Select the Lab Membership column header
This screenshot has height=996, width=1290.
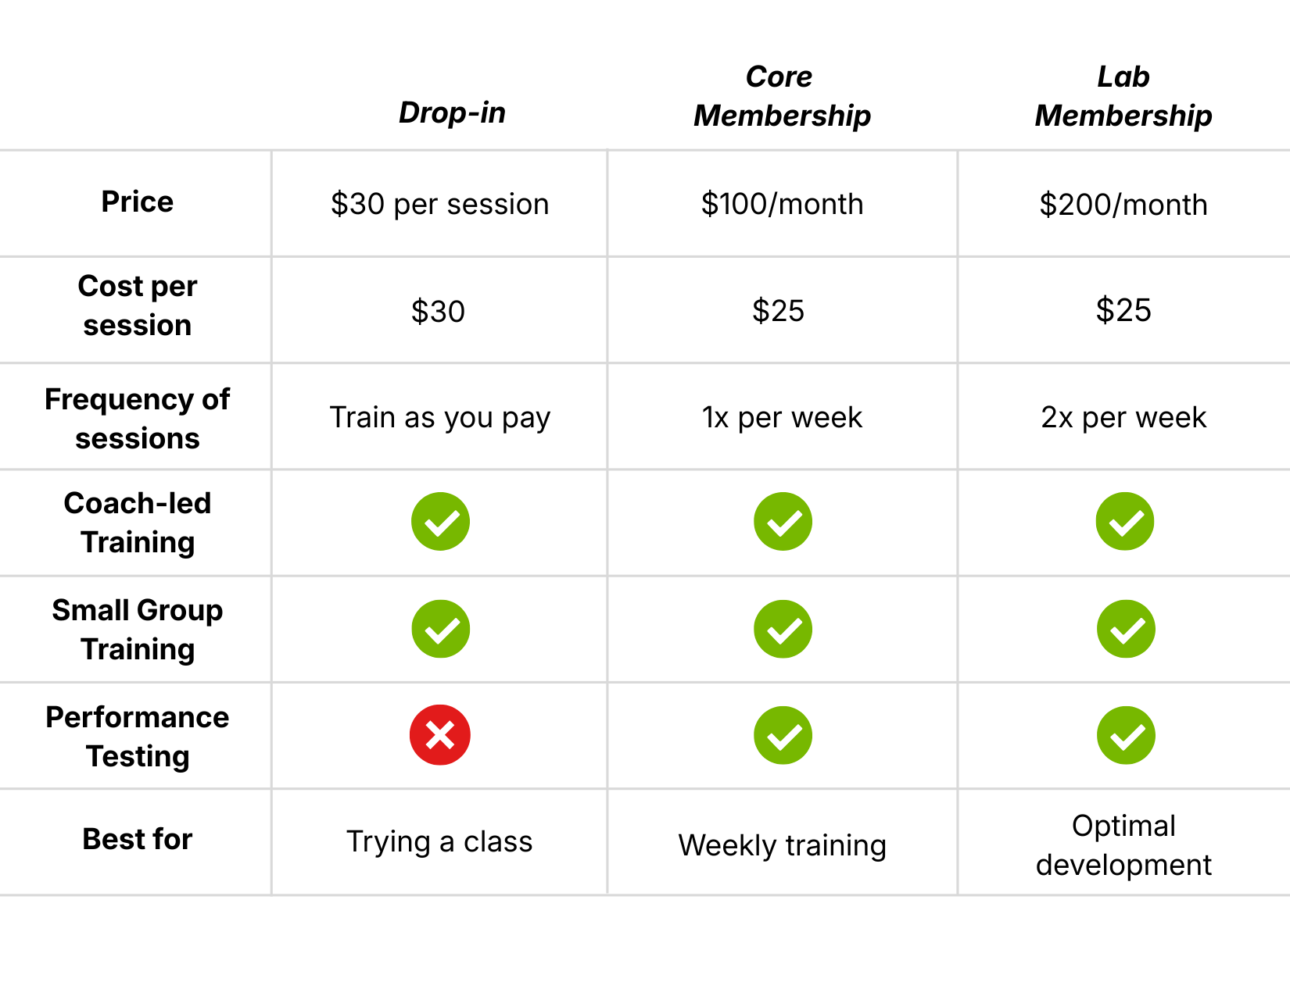(1123, 96)
